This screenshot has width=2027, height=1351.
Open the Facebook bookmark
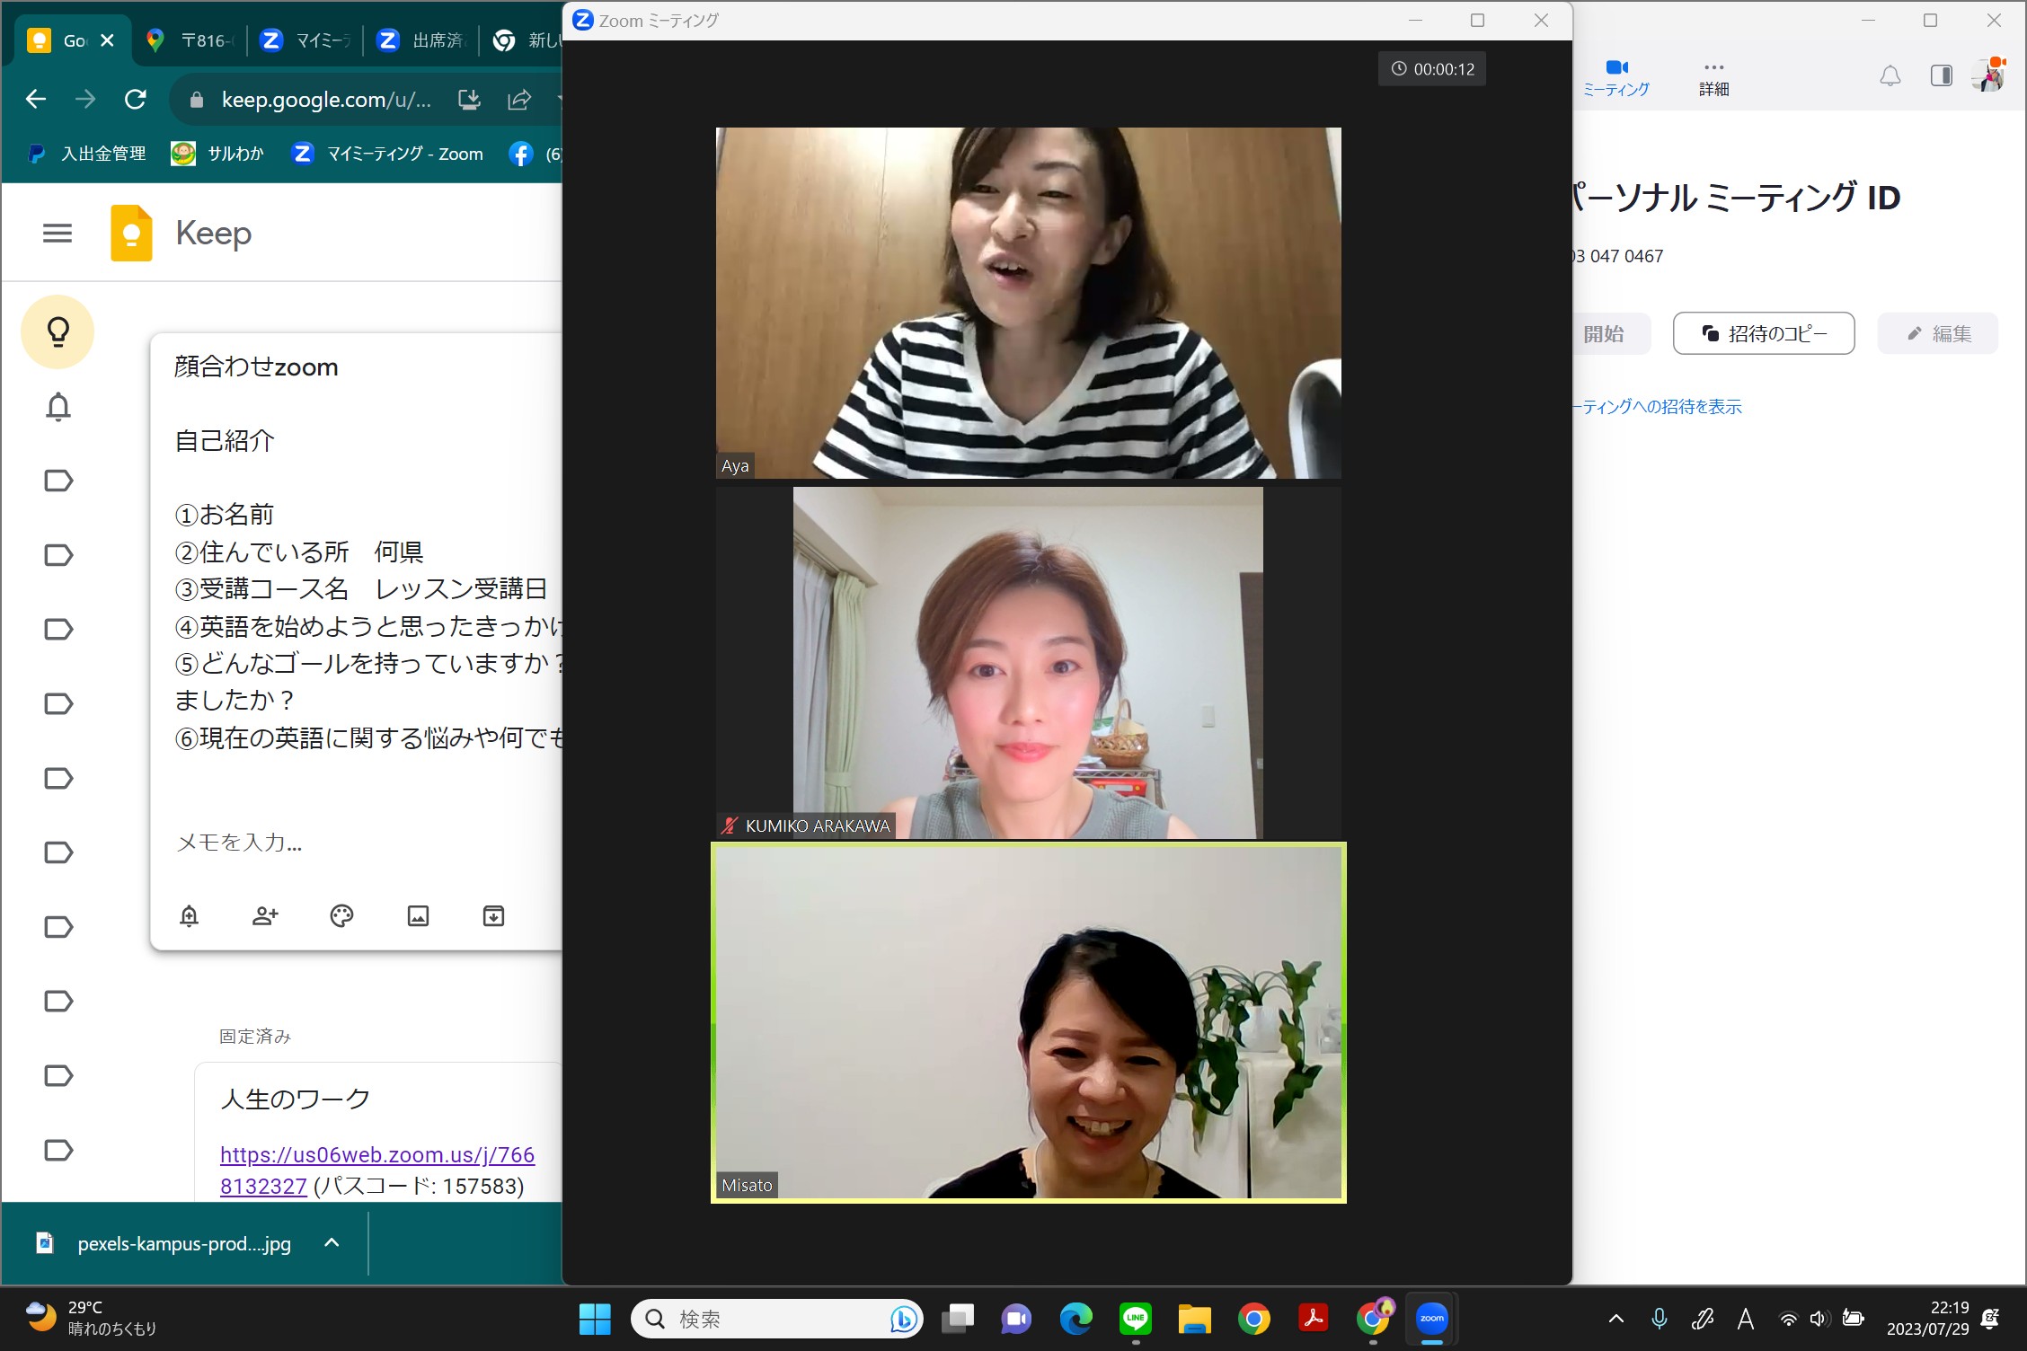click(x=534, y=154)
